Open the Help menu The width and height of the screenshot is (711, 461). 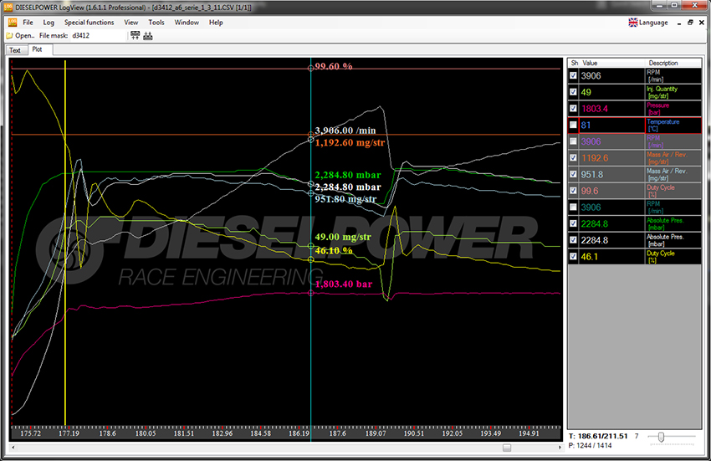(x=216, y=23)
